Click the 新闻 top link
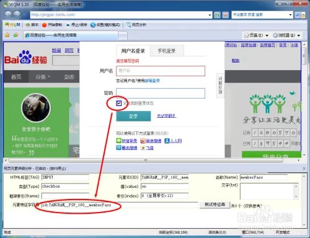 coord(56,50)
